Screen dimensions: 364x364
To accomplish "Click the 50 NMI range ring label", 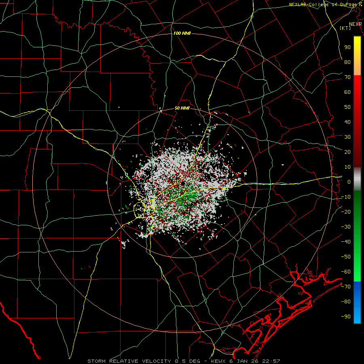I will (x=182, y=108).
